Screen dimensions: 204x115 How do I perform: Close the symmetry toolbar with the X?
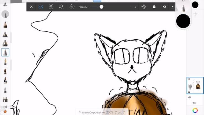tap(31, 7)
